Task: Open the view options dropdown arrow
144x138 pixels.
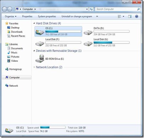Action: (x=123, y=16)
